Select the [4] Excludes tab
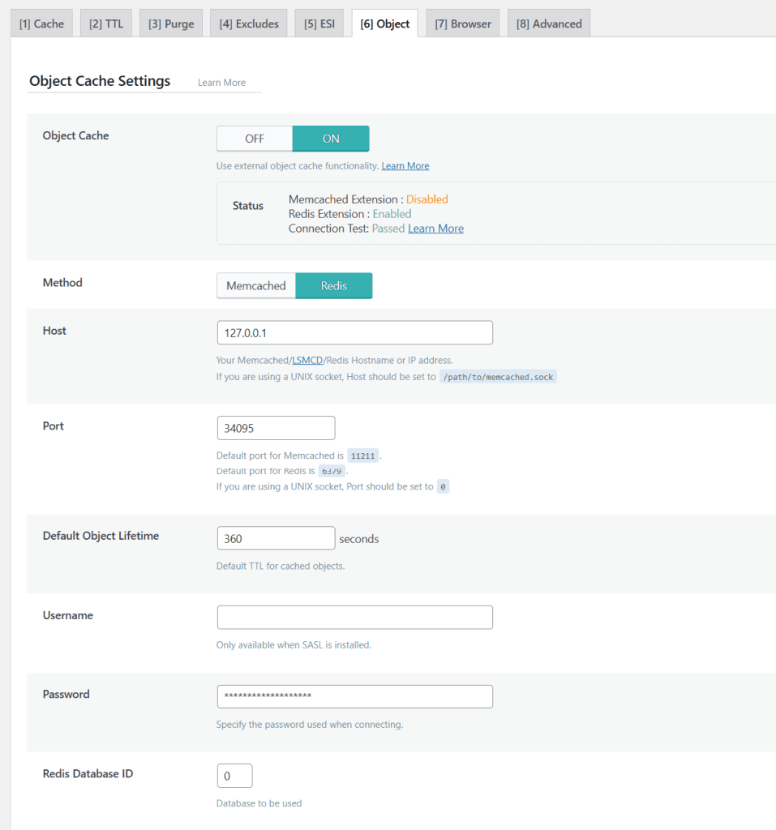The width and height of the screenshot is (776, 830). 248,23
